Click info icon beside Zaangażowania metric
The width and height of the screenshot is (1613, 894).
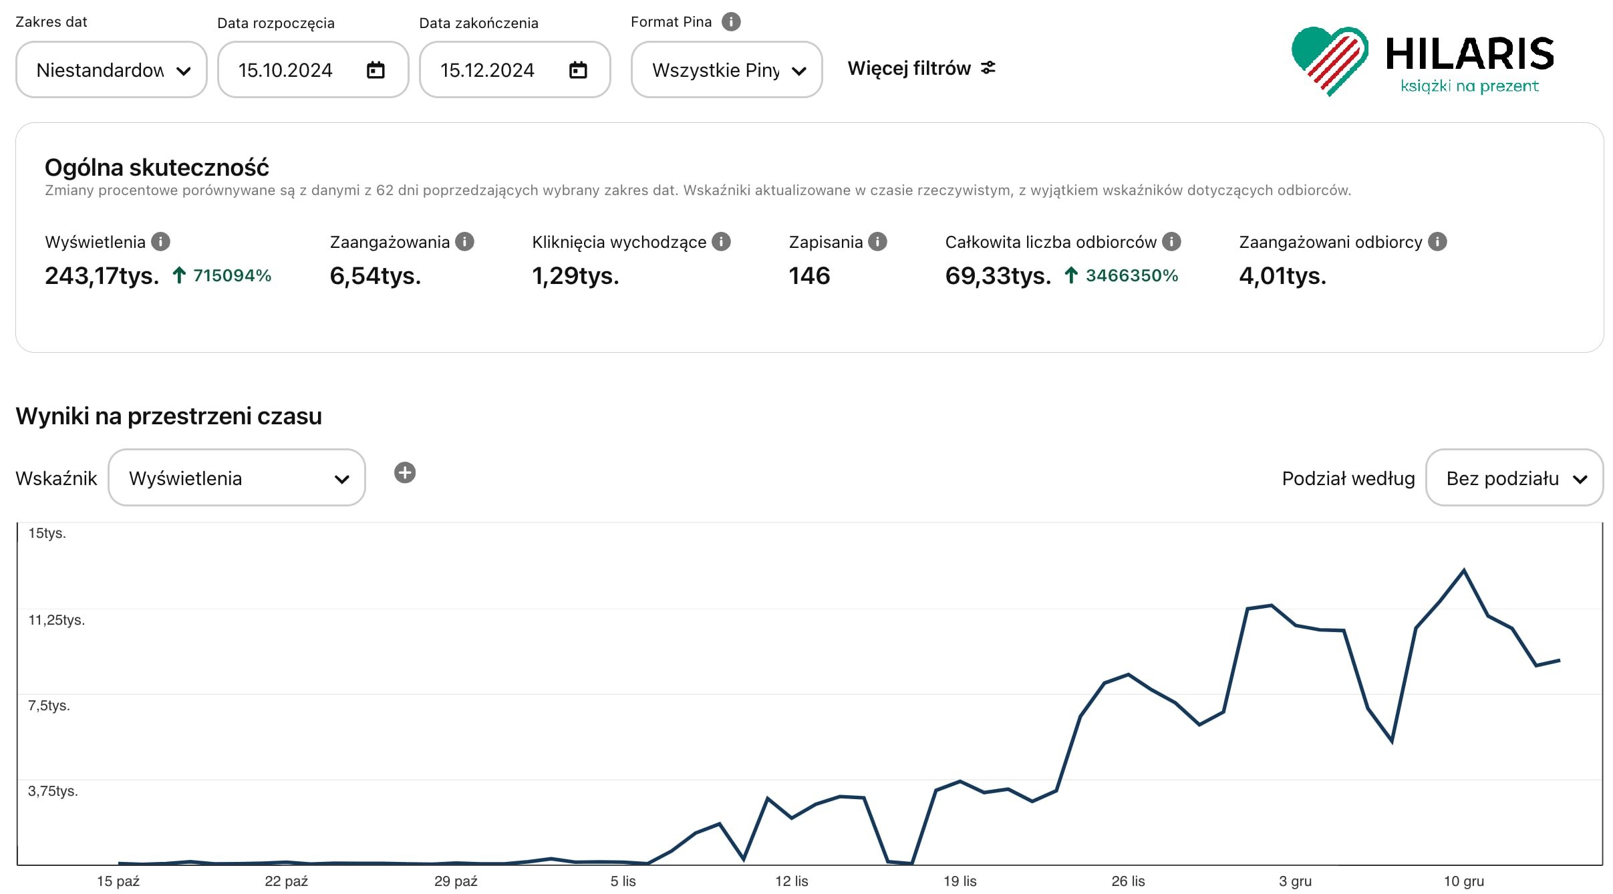(x=464, y=242)
